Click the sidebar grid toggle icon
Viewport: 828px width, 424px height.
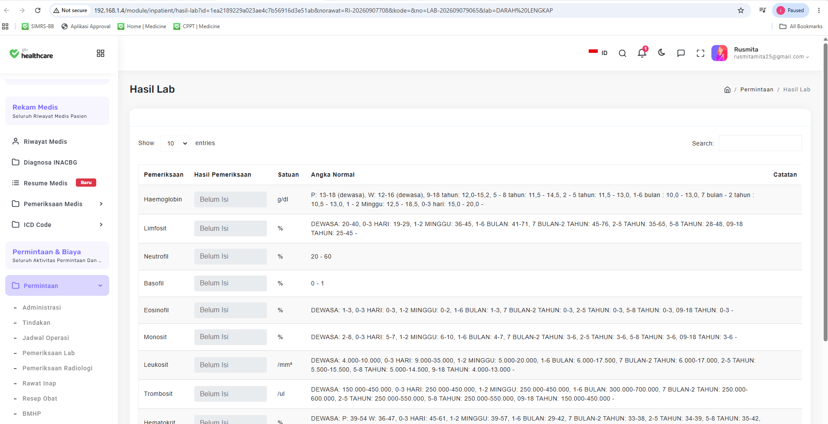coord(101,53)
